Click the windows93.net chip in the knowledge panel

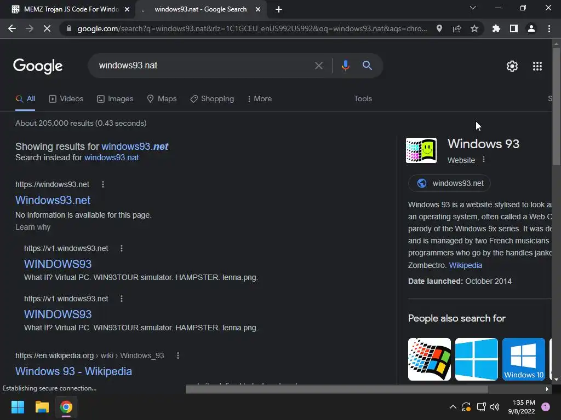click(x=449, y=183)
